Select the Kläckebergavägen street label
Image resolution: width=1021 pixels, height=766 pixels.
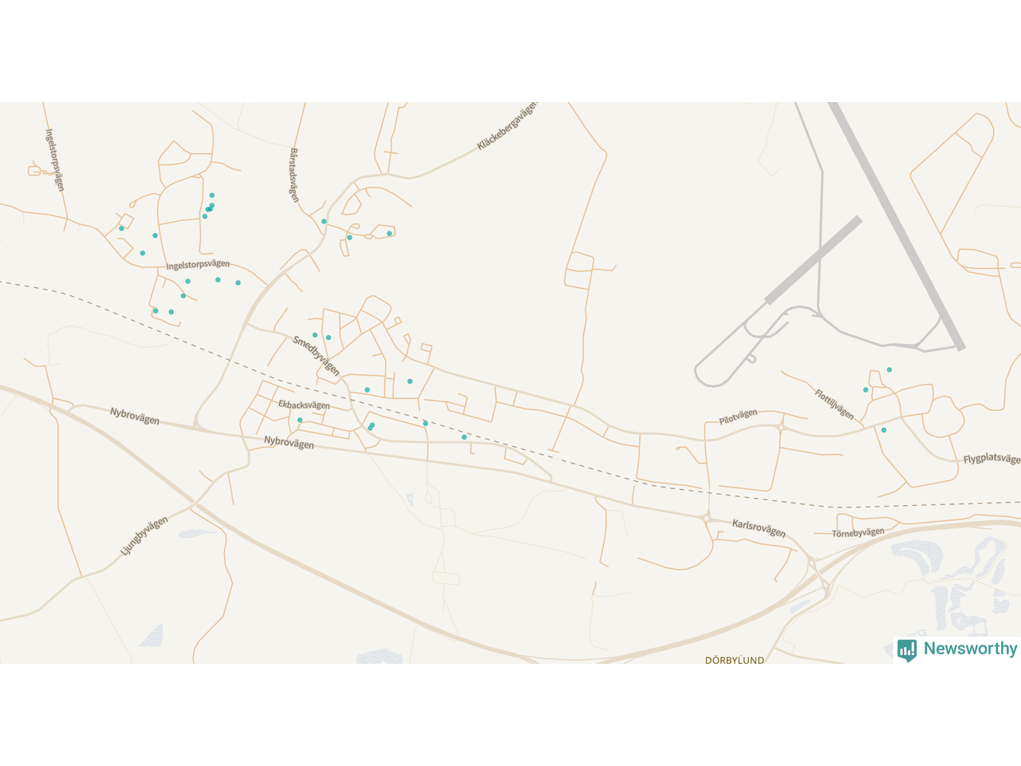click(507, 126)
